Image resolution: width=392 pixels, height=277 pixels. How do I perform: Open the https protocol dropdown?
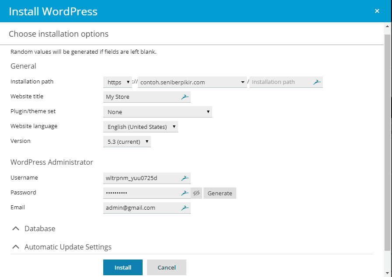tap(118, 82)
